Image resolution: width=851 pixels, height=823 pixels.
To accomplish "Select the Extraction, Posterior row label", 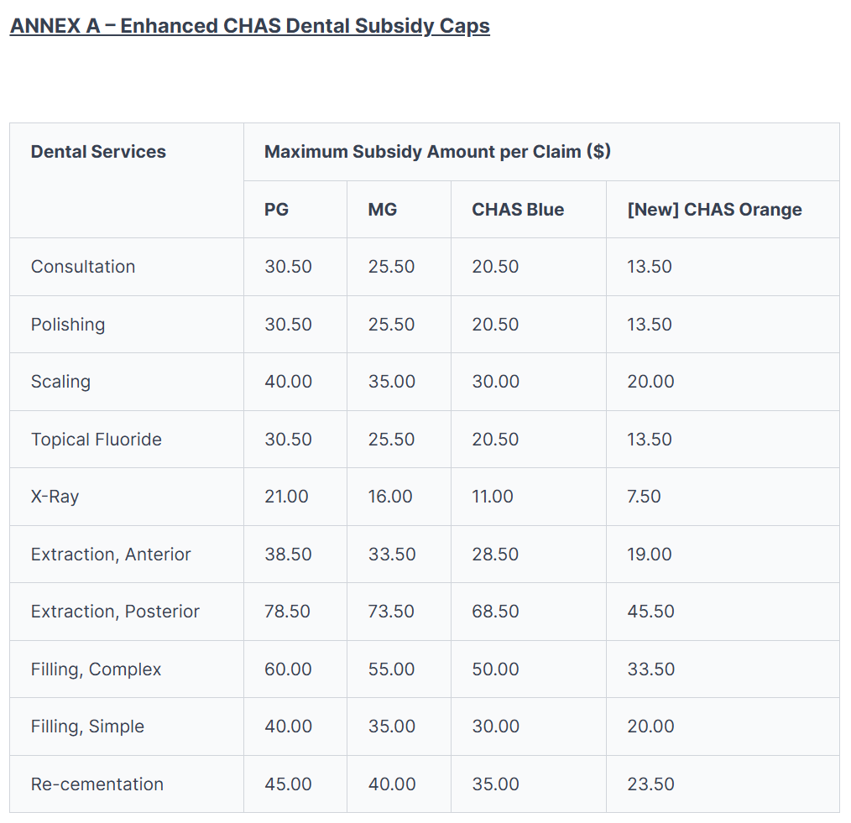I will coord(115,612).
